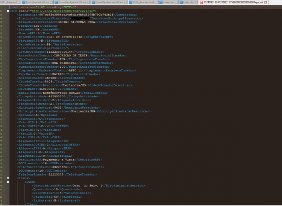
Task: Switch to the EnvioAssinado01.xml tab
Action: tap(37, 2)
